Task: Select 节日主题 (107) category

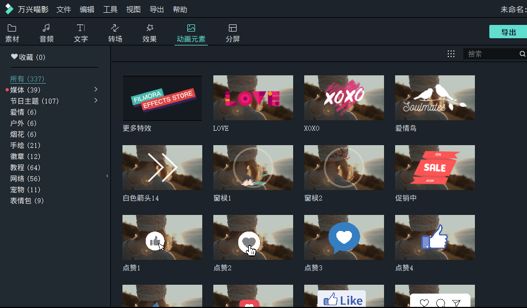Action: click(x=34, y=101)
